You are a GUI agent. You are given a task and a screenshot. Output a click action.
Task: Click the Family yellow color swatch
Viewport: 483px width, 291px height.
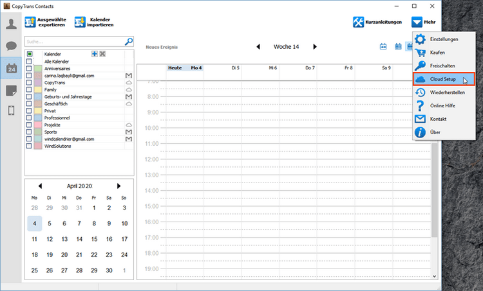pos(38,89)
